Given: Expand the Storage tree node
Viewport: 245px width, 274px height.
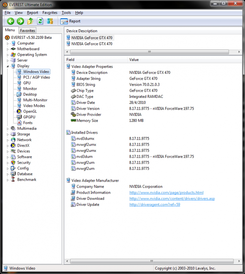Looking at the screenshot, I should tap(8, 134).
